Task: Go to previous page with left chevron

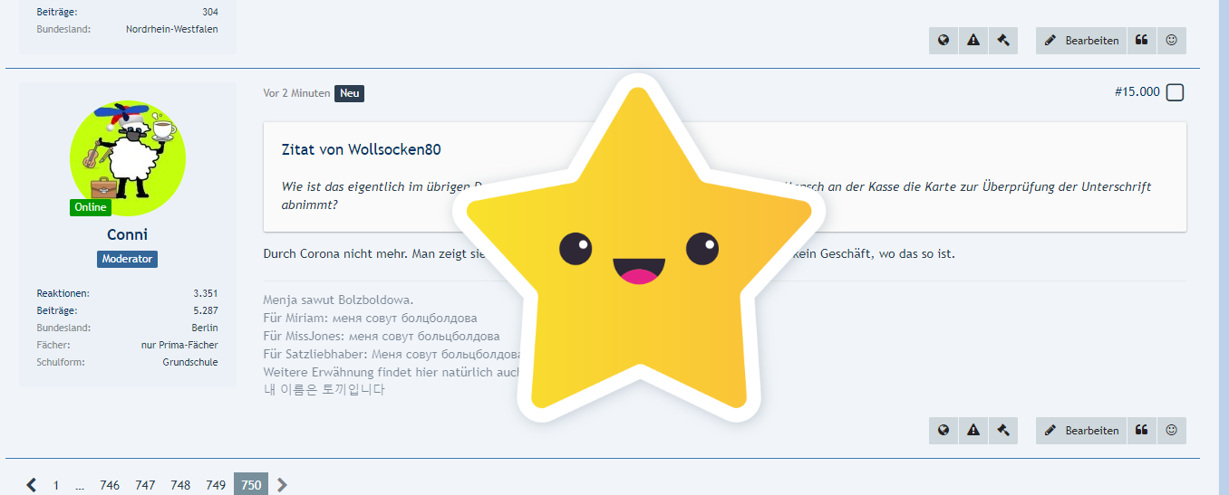Action: click(32, 485)
